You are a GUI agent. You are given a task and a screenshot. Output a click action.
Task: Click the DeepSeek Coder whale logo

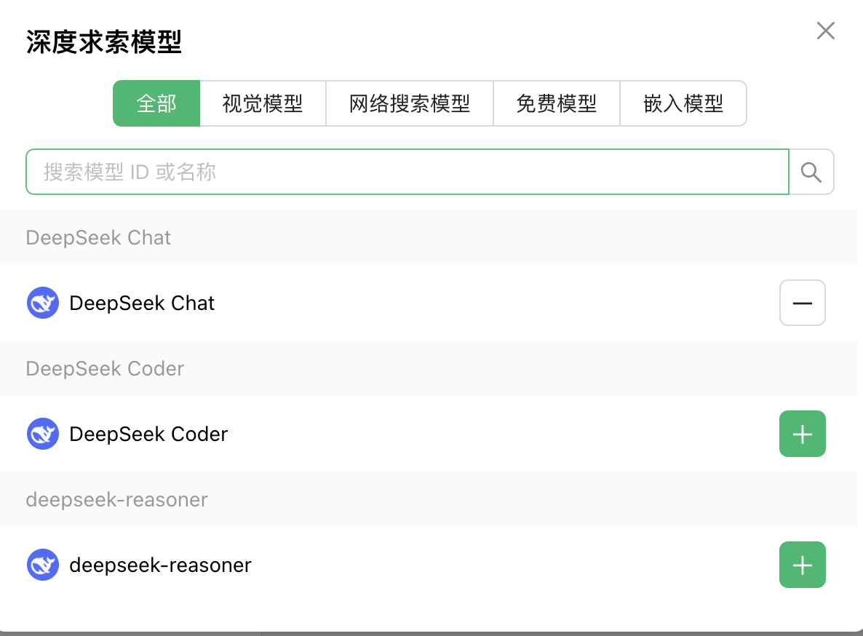tap(43, 434)
